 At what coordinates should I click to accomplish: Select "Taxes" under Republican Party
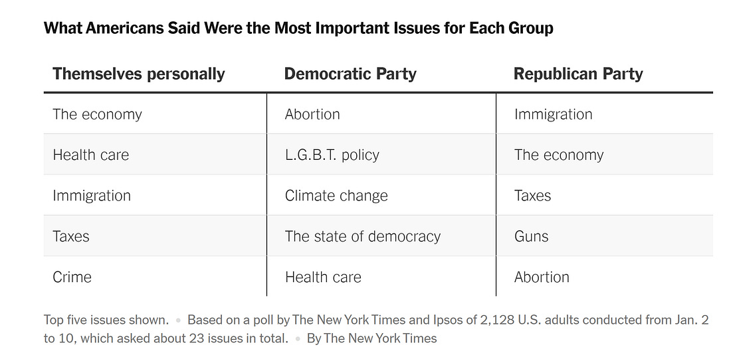coord(532,196)
